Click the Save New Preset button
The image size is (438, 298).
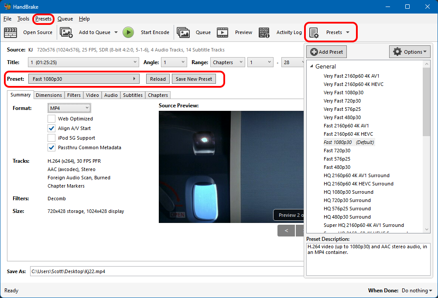194,79
